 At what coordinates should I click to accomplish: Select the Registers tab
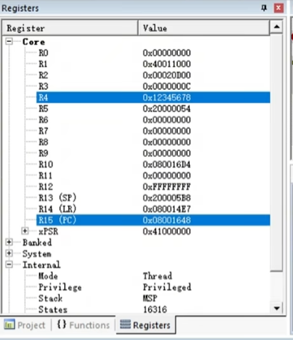[146, 325]
